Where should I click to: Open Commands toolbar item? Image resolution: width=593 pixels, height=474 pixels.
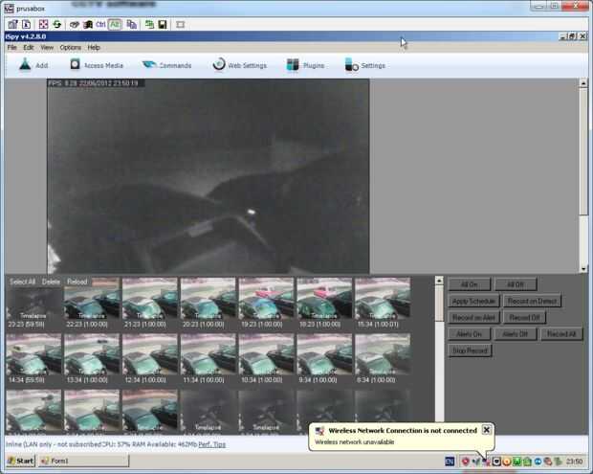click(166, 65)
